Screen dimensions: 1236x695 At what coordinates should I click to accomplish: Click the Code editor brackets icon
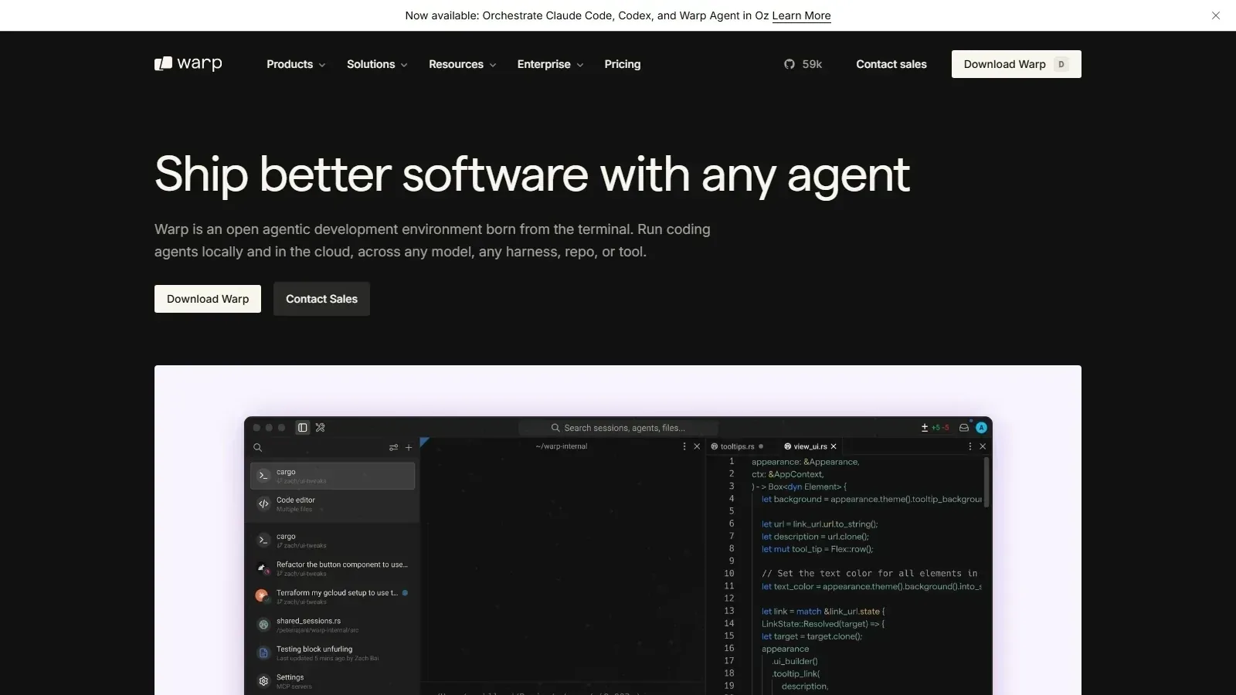tap(263, 503)
